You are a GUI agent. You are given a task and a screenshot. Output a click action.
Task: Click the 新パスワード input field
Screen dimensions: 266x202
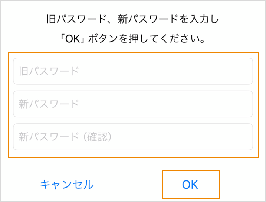tap(133, 104)
